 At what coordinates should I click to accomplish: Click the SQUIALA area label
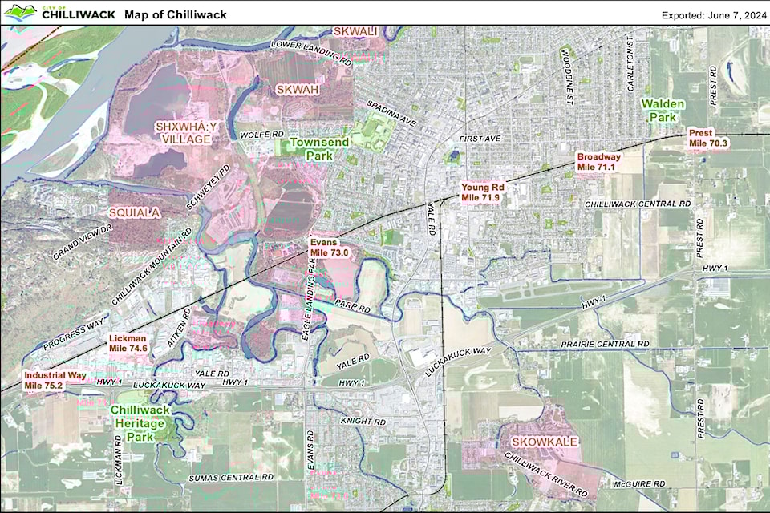tap(135, 212)
